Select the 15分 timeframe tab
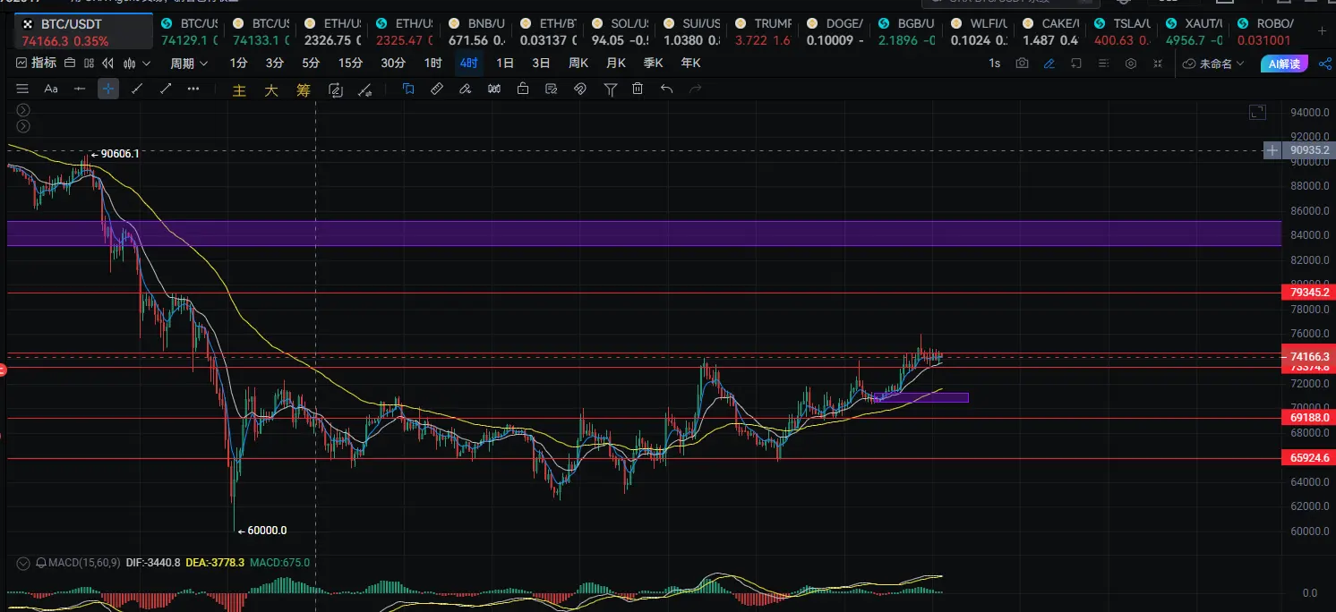Viewport: 1336px width, 612px height. point(350,64)
